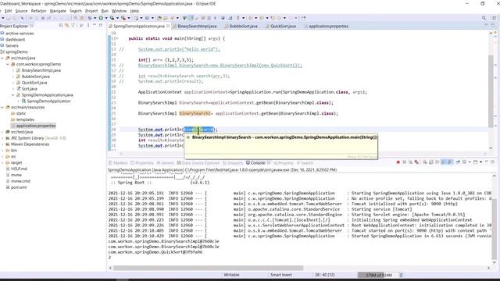The image size is (500, 281).
Task: Open the Refactor menu
Action: pyautogui.click(x=38, y=11)
